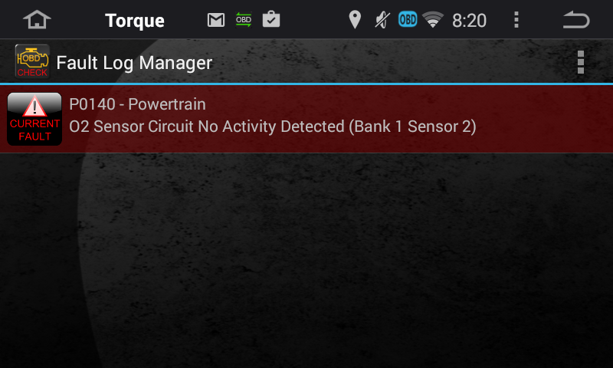Go back using the return arrow
Screen dimensions: 613x368
pyautogui.click(x=575, y=20)
